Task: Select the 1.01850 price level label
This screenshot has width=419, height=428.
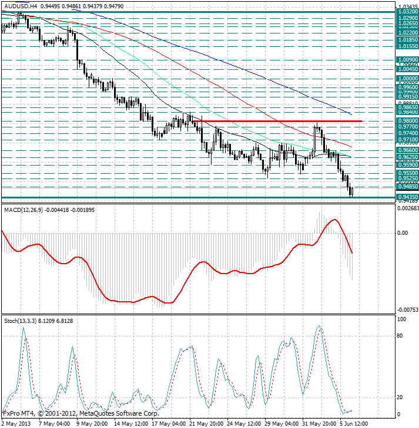Action: (x=407, y=40)
